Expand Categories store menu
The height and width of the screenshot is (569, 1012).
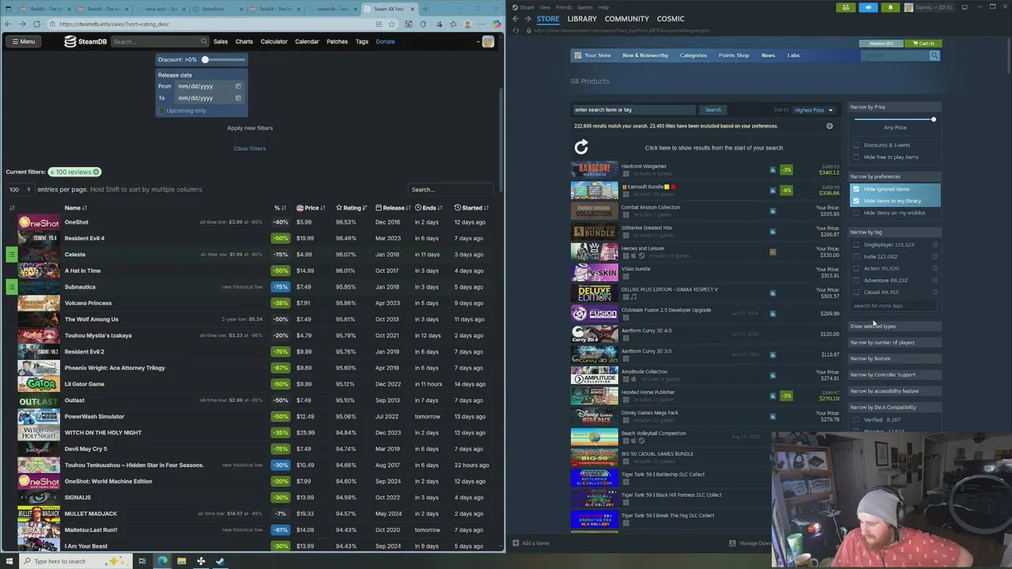tap(693, 55)
